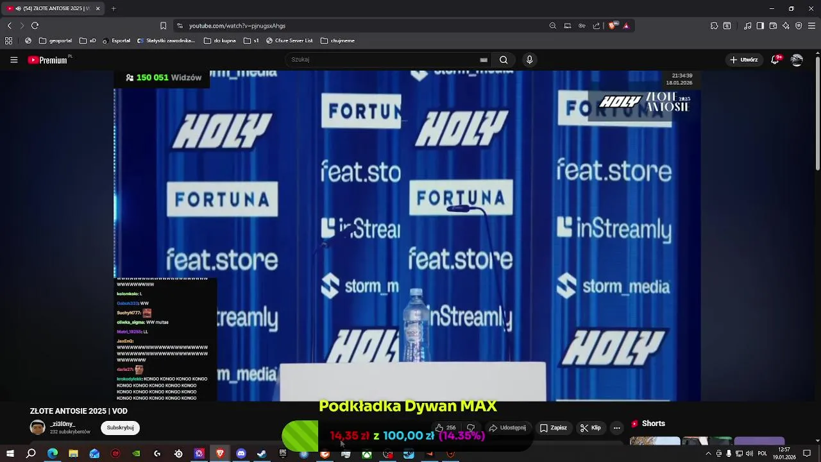Open the YouTube account avatar menu

[x=797, y=60]
